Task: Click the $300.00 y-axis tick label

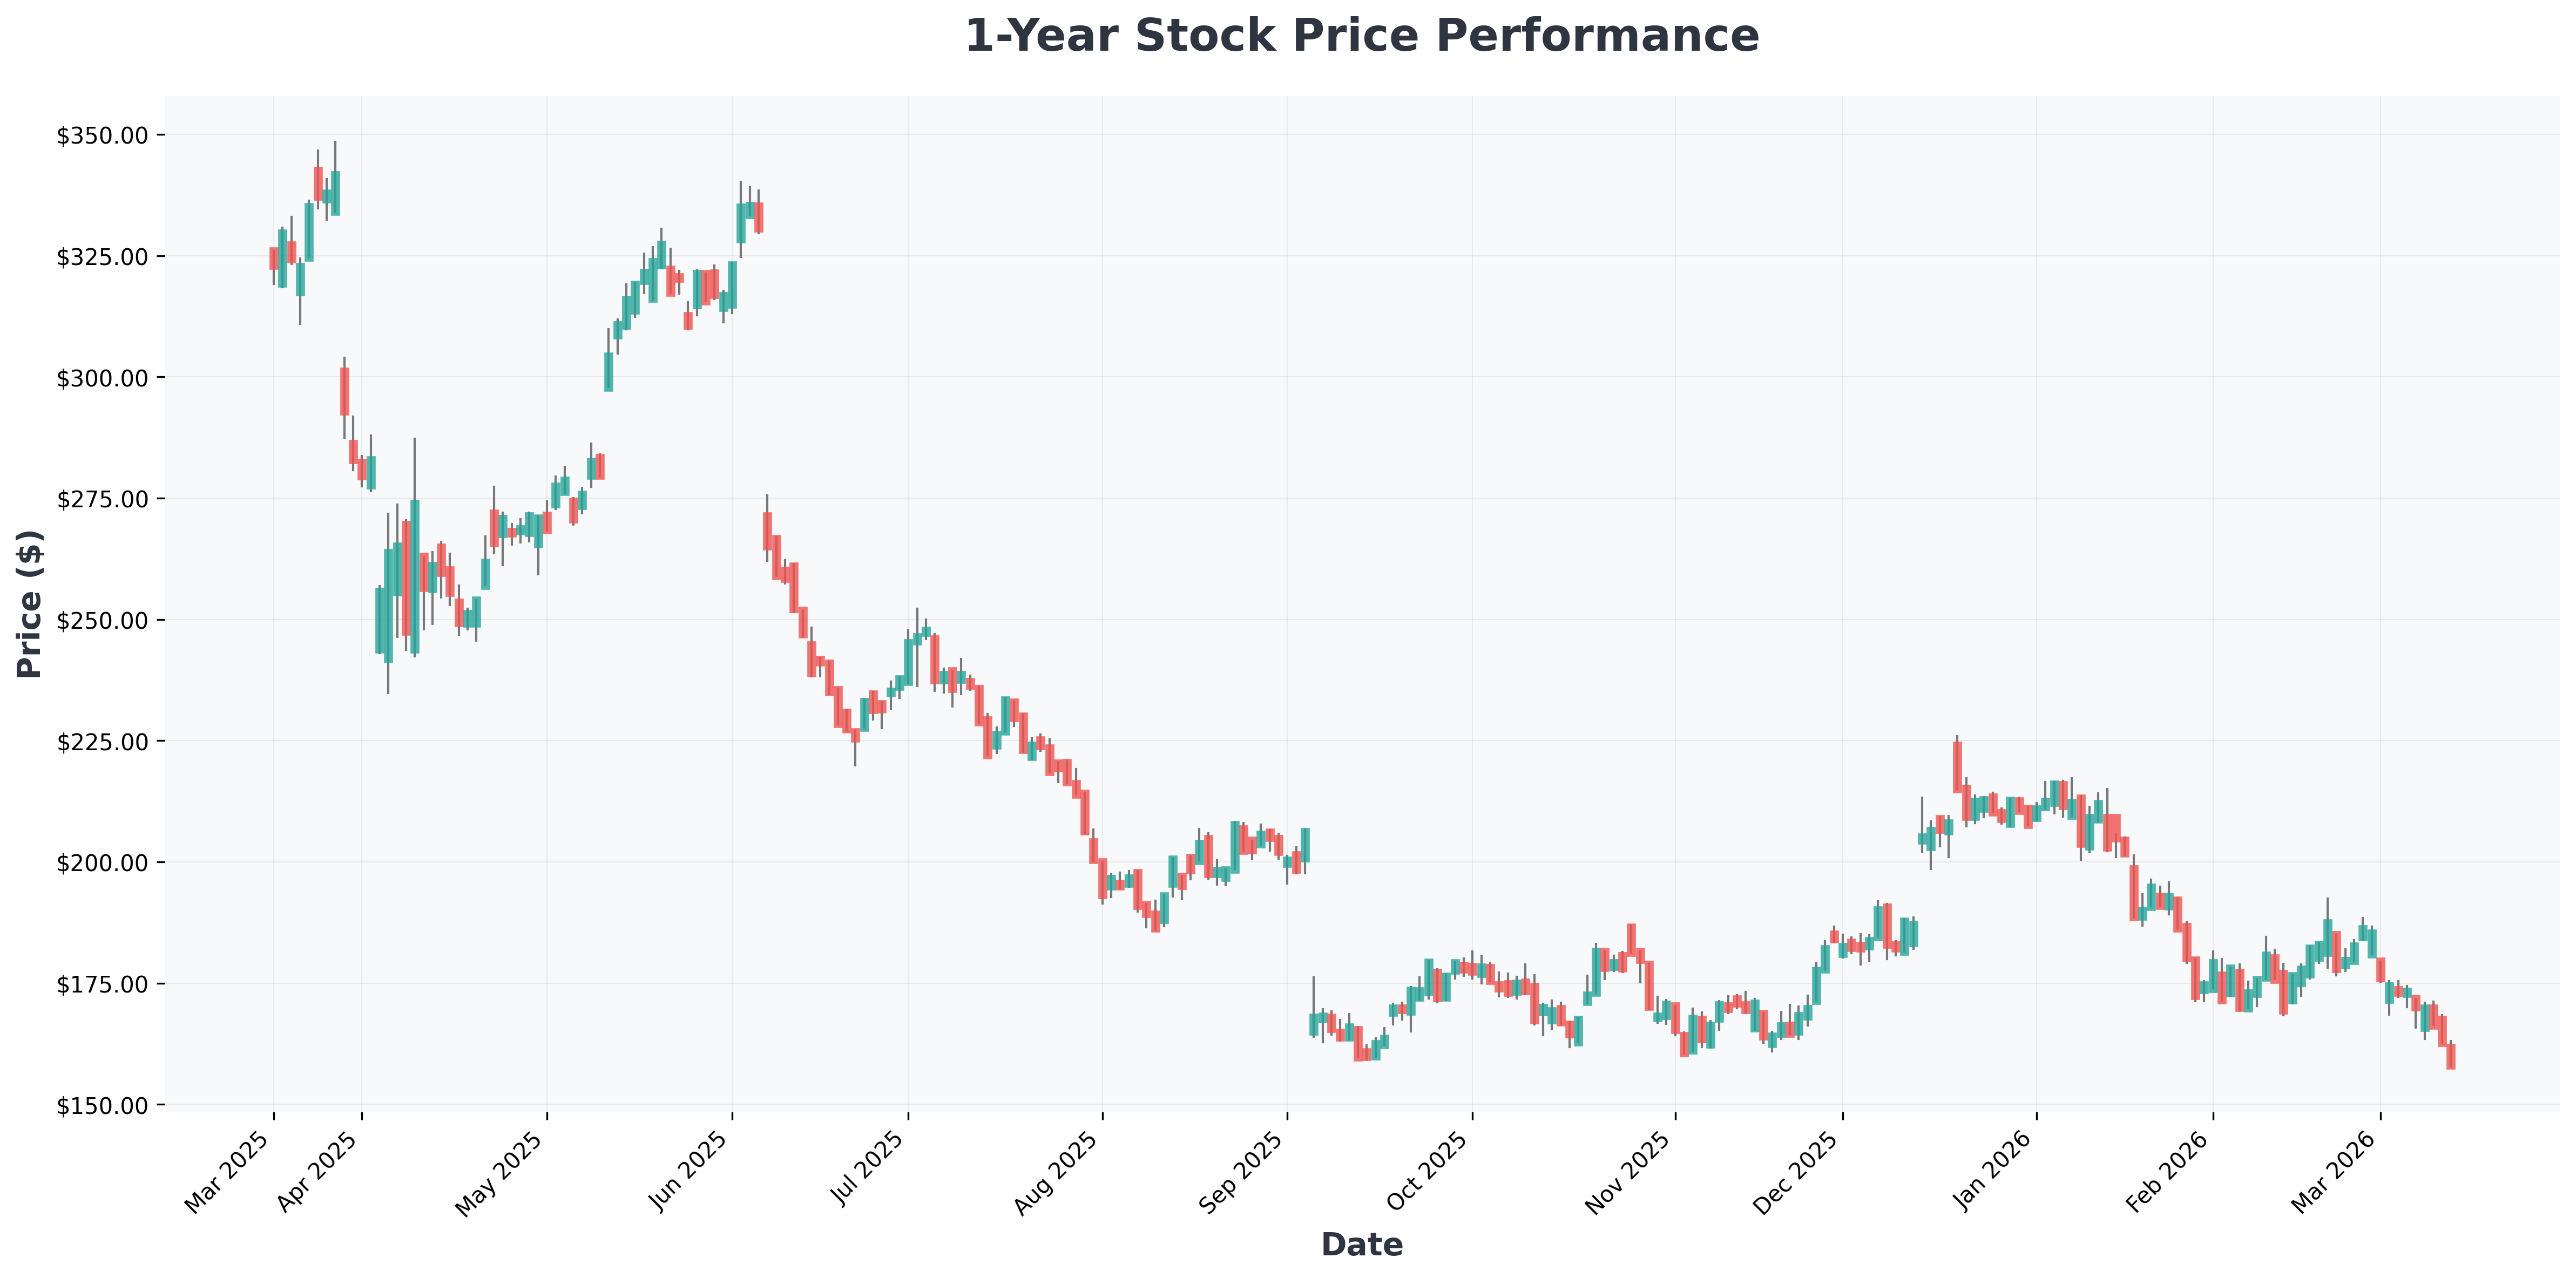Action: point(100,378)
